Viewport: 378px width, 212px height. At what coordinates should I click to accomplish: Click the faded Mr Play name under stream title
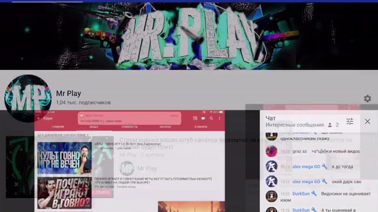[x=147, y=168]
